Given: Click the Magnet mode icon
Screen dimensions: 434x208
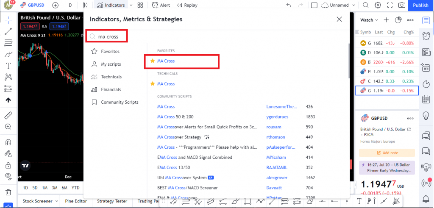Looking at the screenshot, I should coord(8,142).
